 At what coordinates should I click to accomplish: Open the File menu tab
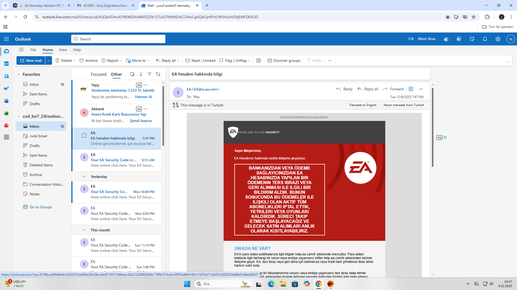pyautogui.click(x=33, y=50)
